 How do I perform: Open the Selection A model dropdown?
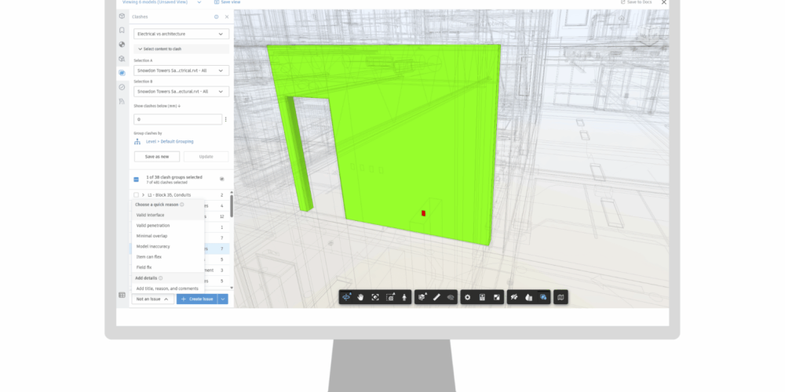(x=181, y=71)
